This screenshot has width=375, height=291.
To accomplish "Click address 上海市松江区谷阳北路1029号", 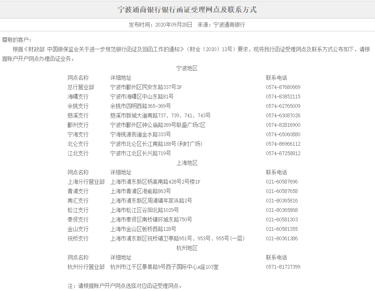I will click(144, 210).
